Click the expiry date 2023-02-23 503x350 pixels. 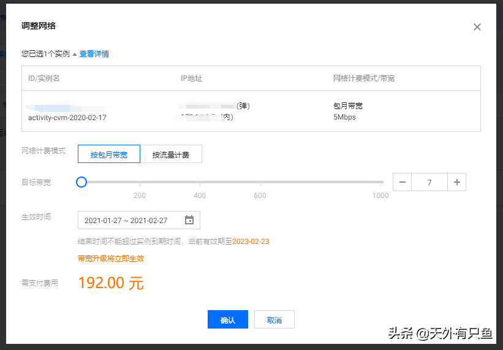251,242
